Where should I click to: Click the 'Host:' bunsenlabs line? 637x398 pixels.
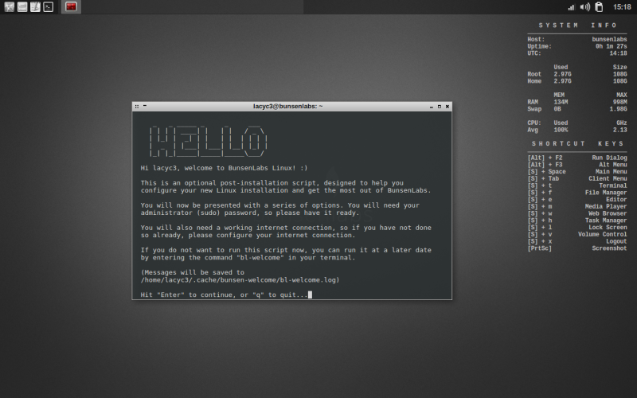point(576,39)
